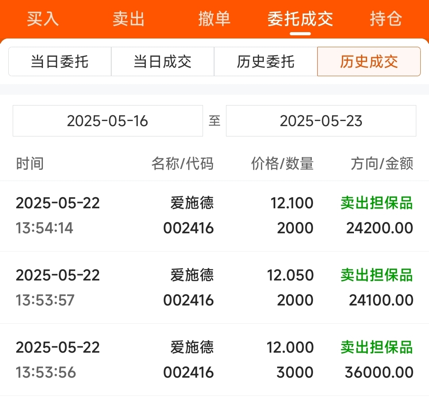Select price 12.050 in second trade
Image resolution: width=429 pixels, height=399 pixels.
[x=290, y=275]
